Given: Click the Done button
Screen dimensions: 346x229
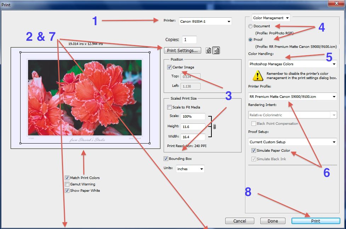Looking at the screenshot, I should [273, 221].
